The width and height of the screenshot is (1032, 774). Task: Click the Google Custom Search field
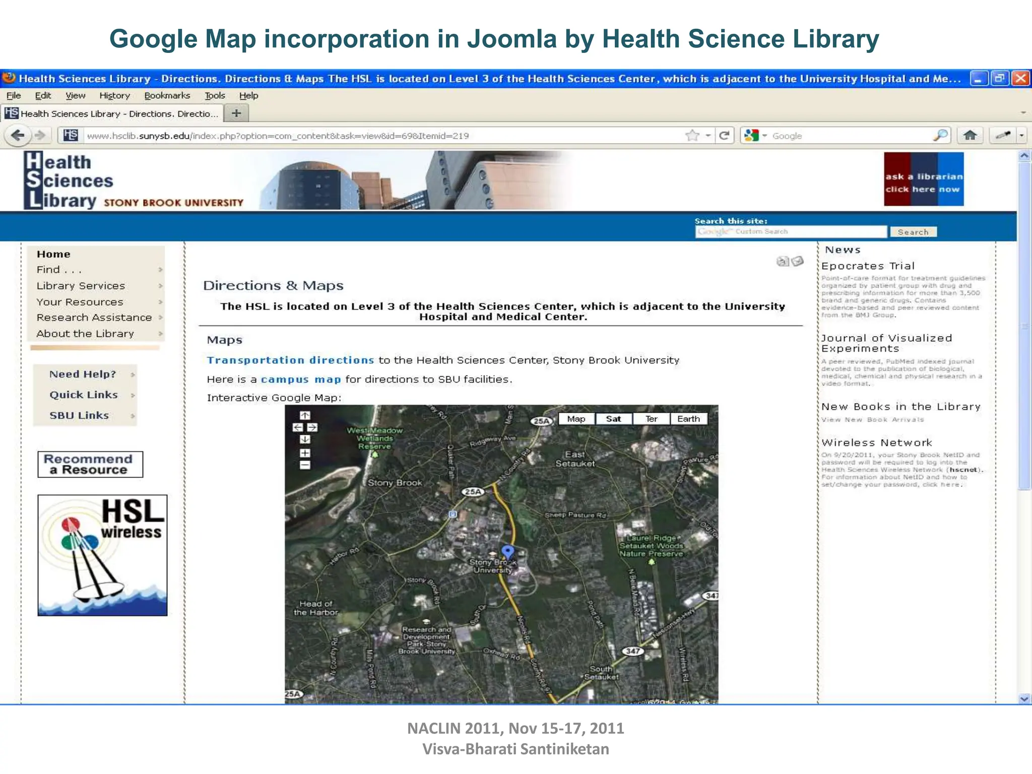[791, 232]
